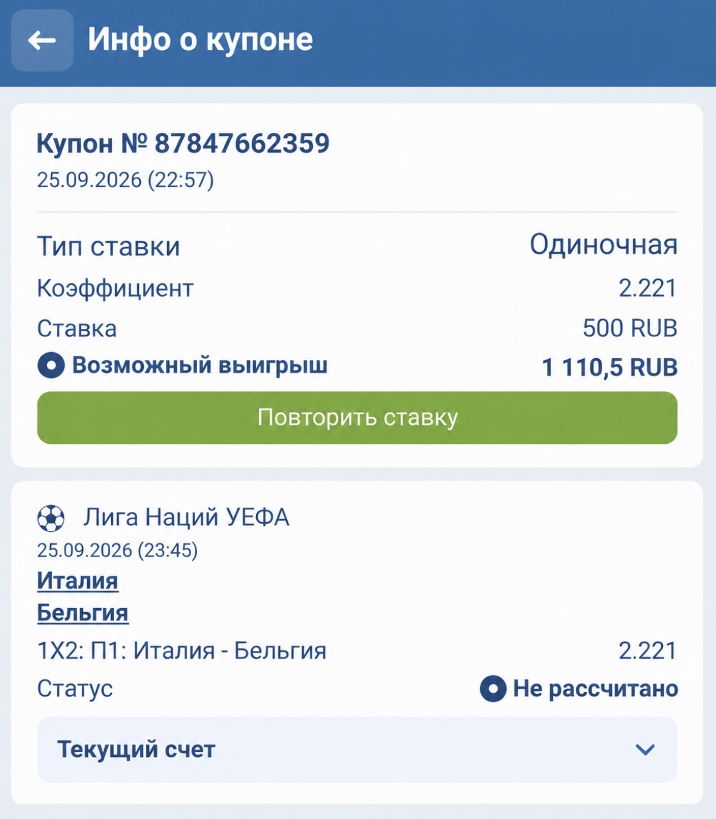Click the Коэффициент 2.221 value at top
The height and width of the screenshot is (819, 716).
(648, 288)
